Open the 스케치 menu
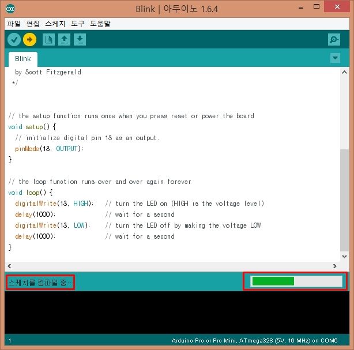 55,24
